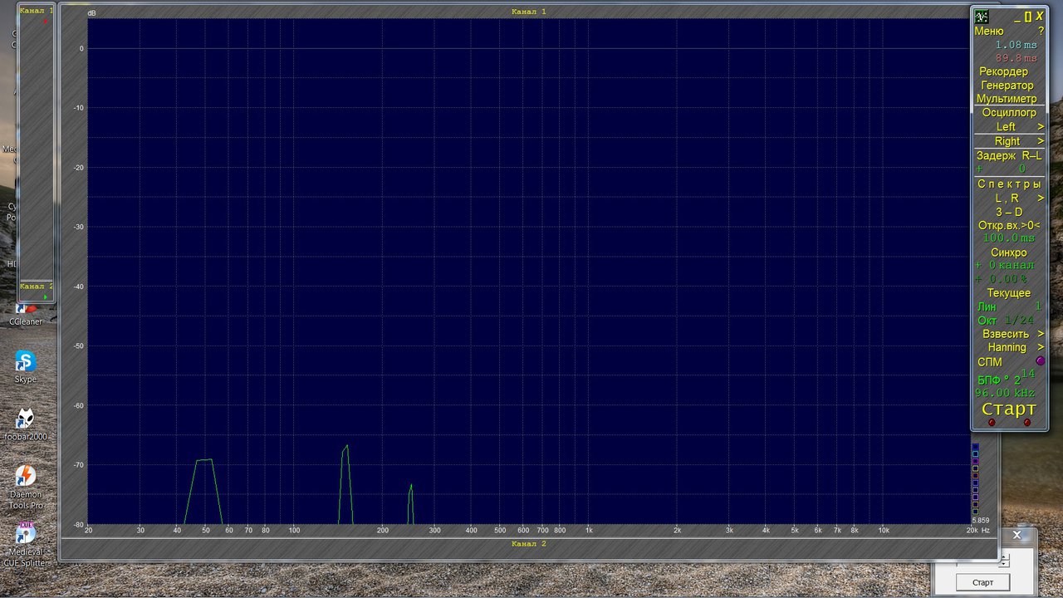Open the Medieval CUE Splitter shortcut
This screenshot has width=1063, height=598.
click(26, 545)
